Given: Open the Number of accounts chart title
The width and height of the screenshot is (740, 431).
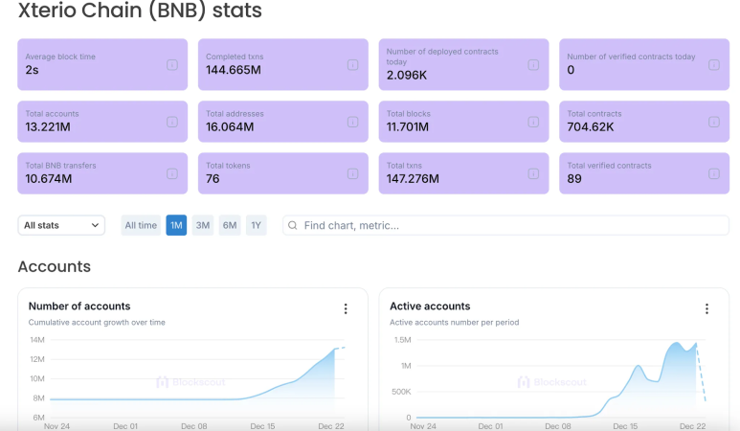Looking at the screenshot, I should 79,306.
